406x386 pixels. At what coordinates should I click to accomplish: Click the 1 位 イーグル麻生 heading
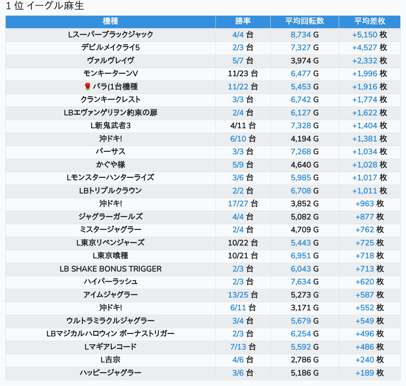pos(45,6)
